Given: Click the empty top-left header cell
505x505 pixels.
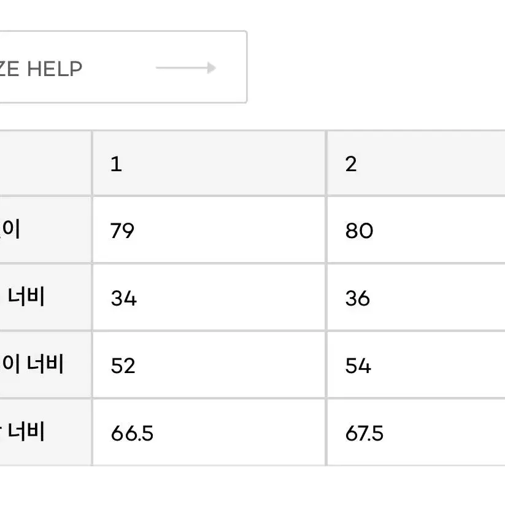Looking at the screenshot, I should 45,163.
